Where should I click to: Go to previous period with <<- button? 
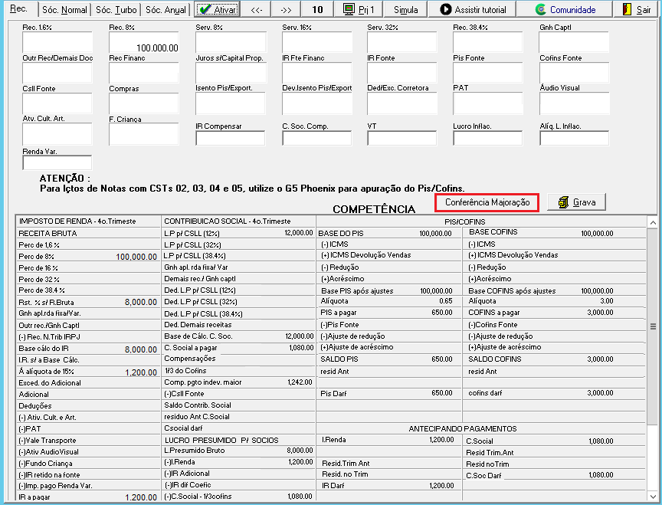(x=257, y=9)
